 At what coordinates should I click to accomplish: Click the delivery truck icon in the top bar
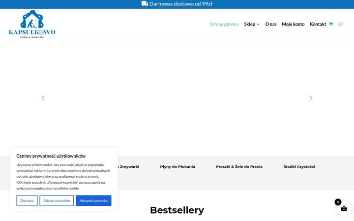point(145,3)
